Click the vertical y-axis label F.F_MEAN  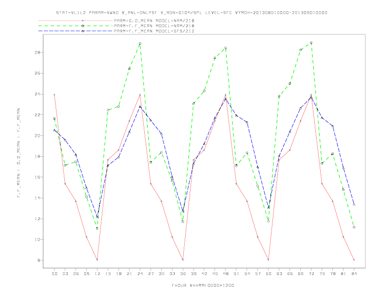tap(19, 153)
